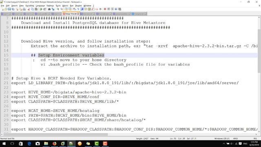Open File Explorer from the taskbar
Viewport: 261px width, 147px height.
46,143
